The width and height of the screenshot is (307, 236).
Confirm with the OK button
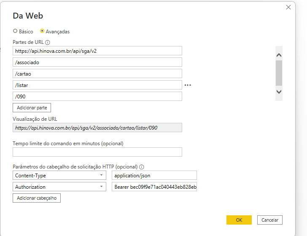click(239, 220)
